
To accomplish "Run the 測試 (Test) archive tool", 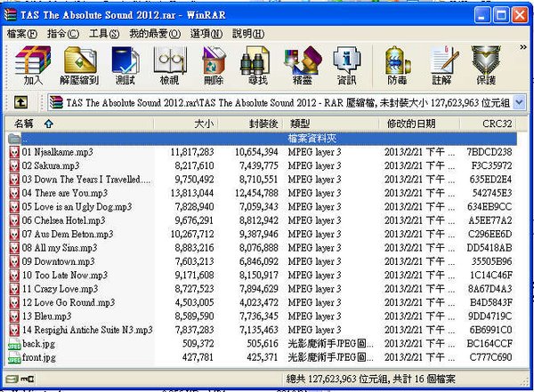I will point(125,66).
